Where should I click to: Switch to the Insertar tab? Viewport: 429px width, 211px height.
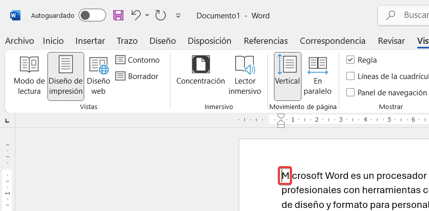90,41
